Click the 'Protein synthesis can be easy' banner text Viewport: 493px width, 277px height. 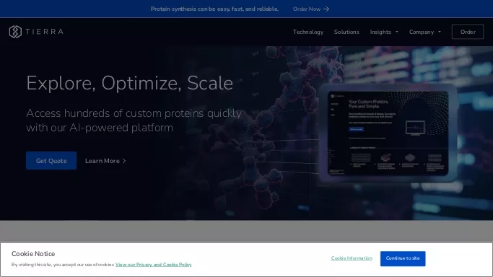click(x=214, y=9)
